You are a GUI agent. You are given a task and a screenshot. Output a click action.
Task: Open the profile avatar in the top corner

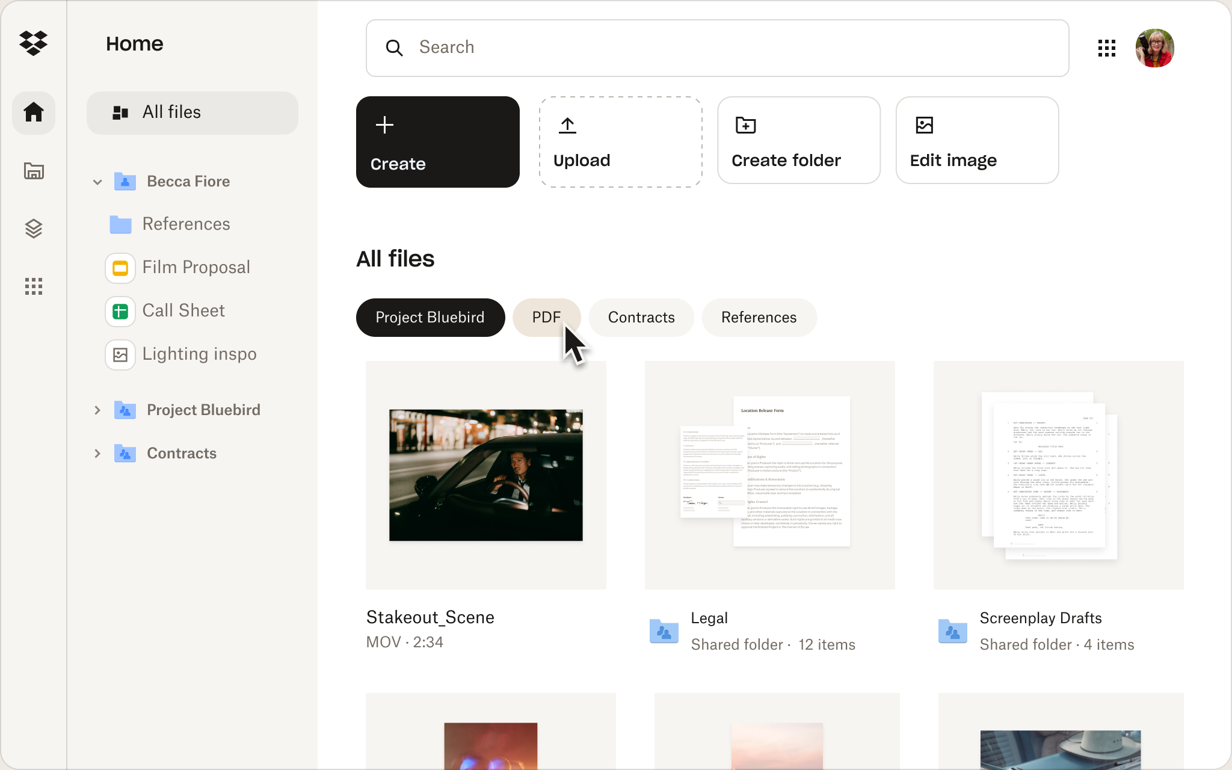tap(1154, 48)
